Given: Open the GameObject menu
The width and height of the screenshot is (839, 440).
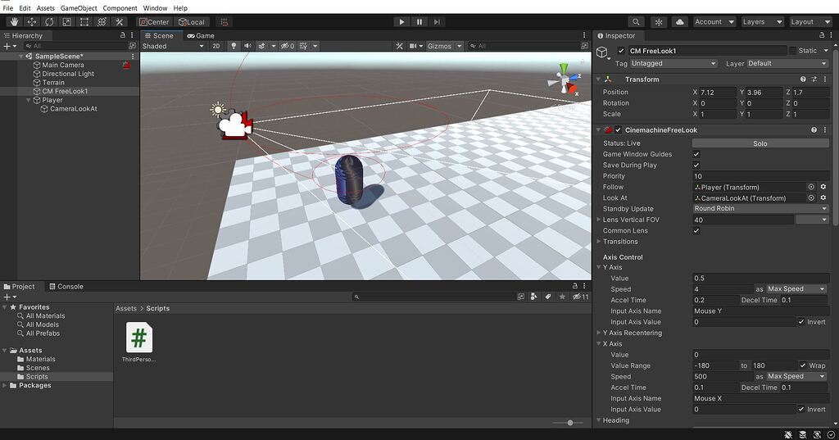Looking at the screenshot, I should pos(79,8).
